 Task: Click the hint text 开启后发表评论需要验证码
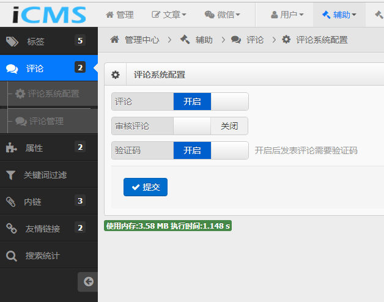(306, 150)
